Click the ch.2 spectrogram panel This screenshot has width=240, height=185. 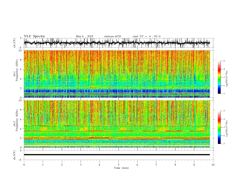tap(117, 124)
